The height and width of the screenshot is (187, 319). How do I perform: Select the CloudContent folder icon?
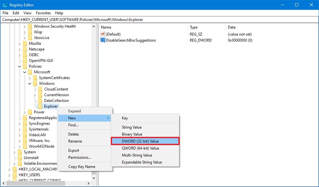click(x=40, y=89)
